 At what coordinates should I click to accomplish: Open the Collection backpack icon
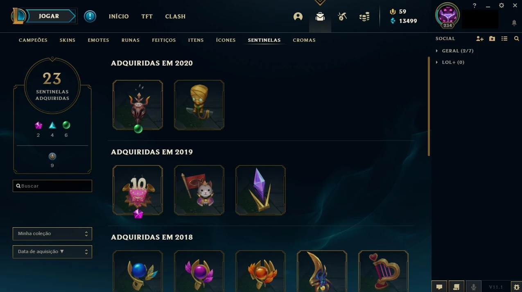click(x=320, y=16)
